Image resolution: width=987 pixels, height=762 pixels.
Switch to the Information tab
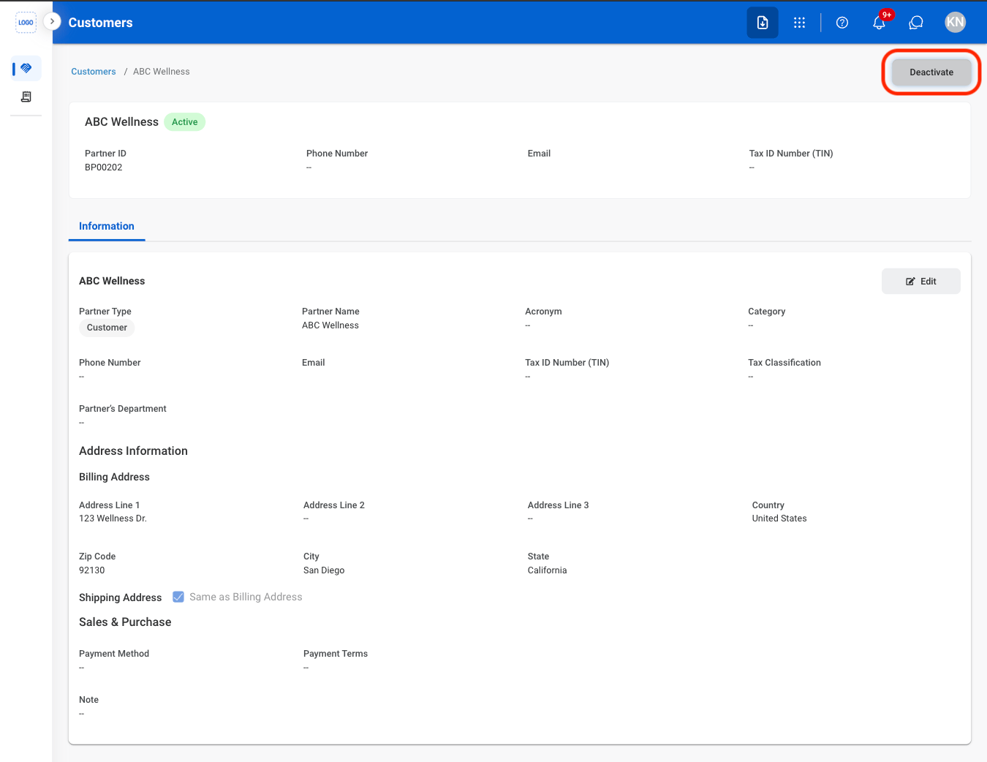coord(107,227)
